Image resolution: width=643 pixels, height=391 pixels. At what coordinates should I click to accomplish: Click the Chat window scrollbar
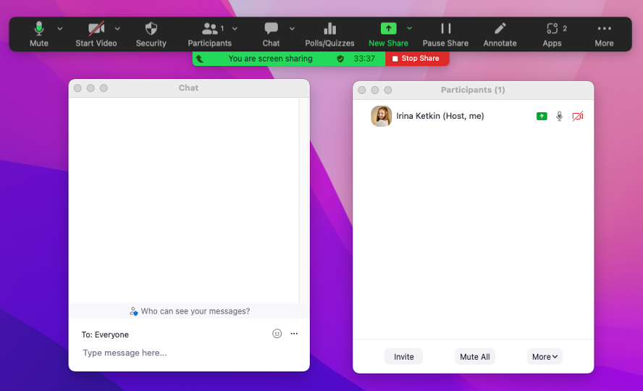(x=304, y=200)
